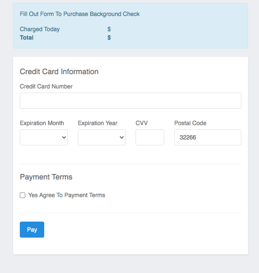This screenshot has height=273, width=259.
Task: Click the 'CVV' label above the field
Action: pyautogui.click(x=142, y=123)
